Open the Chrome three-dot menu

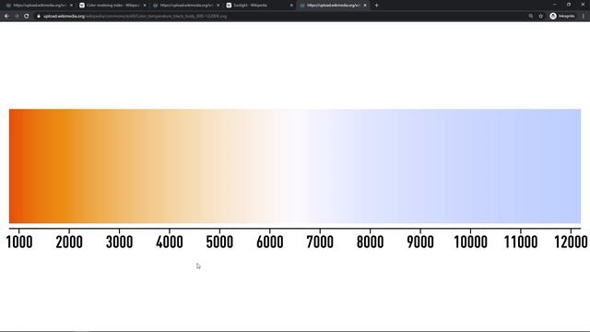click(584, 17)
